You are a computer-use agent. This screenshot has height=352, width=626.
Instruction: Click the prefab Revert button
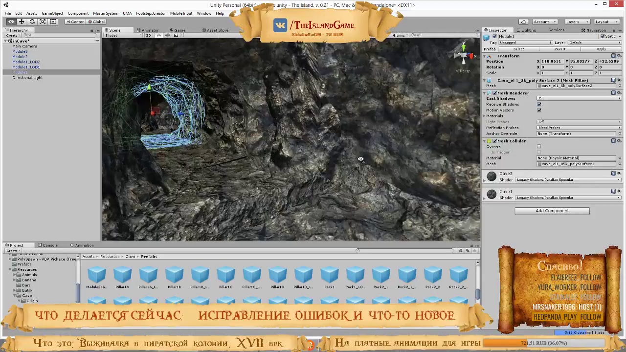[560, 49]
